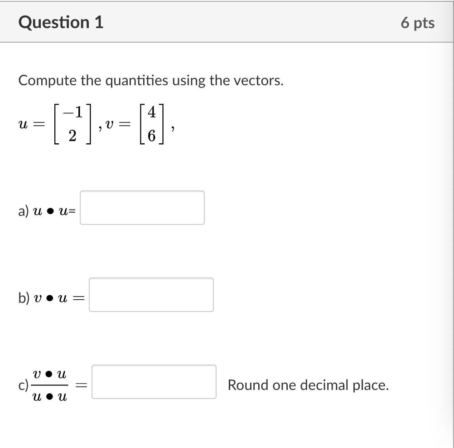Click the entry 2 inside vector u
This screenshot has width=454, height=448.
point(73,134)
